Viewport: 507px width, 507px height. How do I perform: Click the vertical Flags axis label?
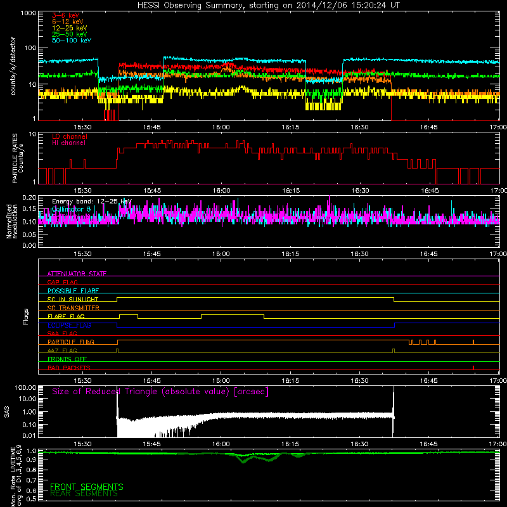[x=25, y=316]
